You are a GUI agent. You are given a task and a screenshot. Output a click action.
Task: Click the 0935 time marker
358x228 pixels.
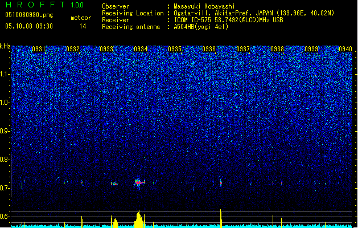pyautogui.click(x=175, y=49)
